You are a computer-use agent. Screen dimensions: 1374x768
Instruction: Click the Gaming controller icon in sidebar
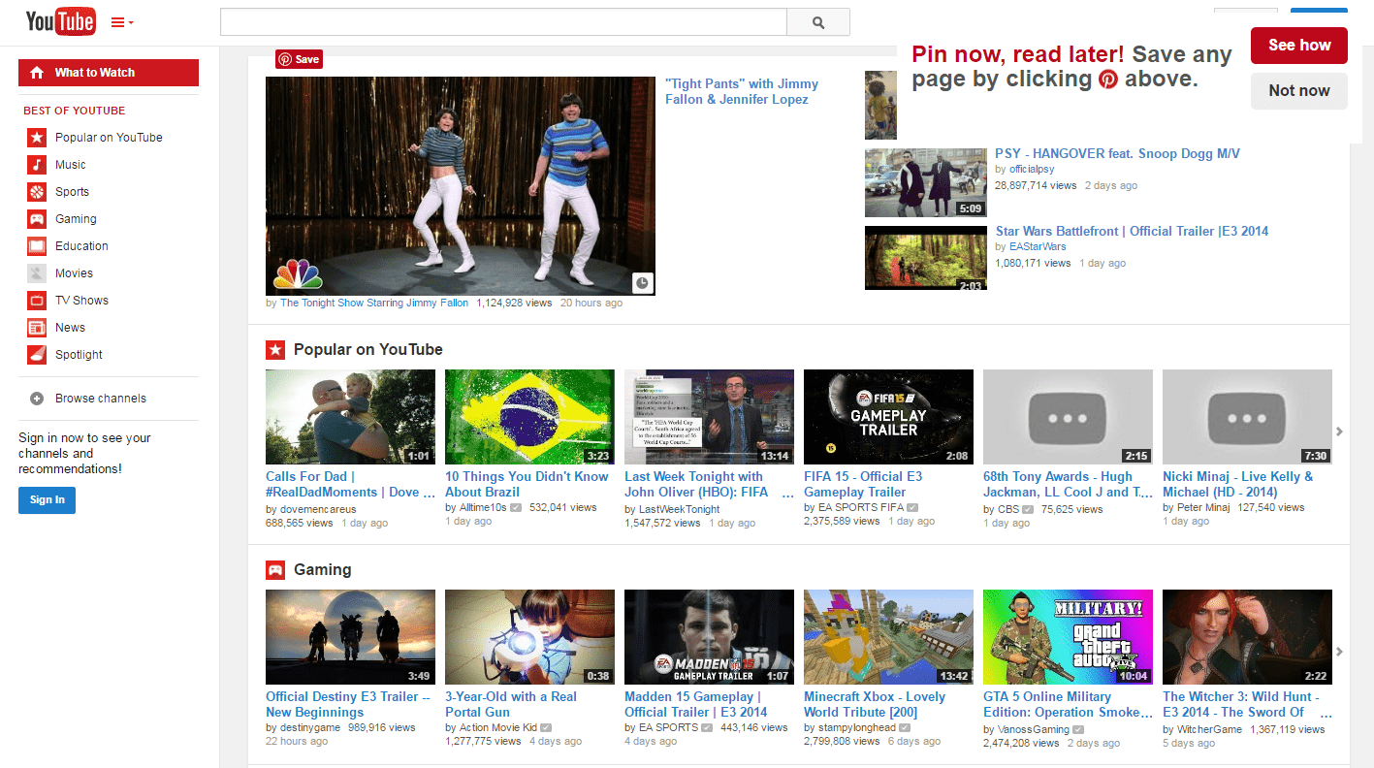click(37, 219)
